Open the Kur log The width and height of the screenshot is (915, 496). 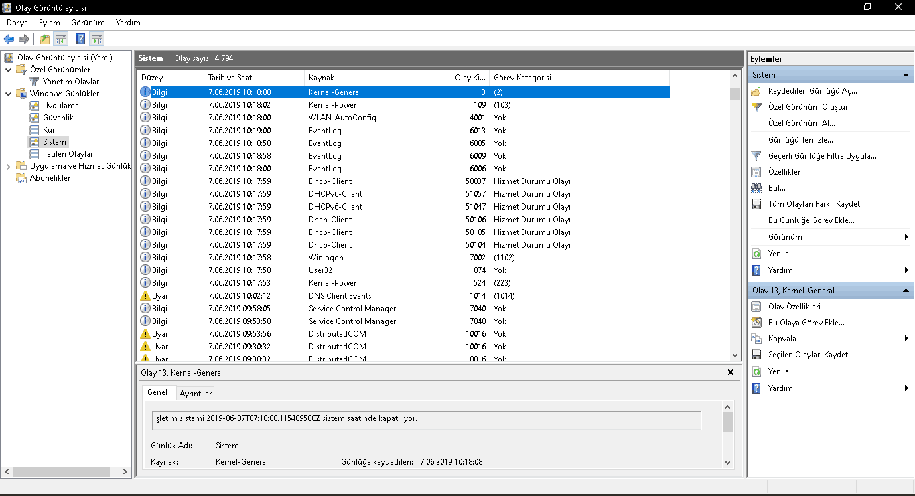[49, 130]
